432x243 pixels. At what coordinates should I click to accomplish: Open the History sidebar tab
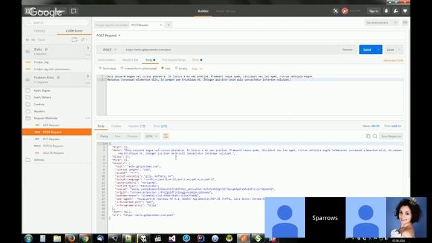coord(39,30)
